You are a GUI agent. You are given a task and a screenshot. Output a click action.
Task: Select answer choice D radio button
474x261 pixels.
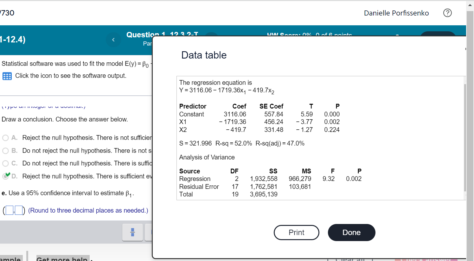[x=5, y=176]
